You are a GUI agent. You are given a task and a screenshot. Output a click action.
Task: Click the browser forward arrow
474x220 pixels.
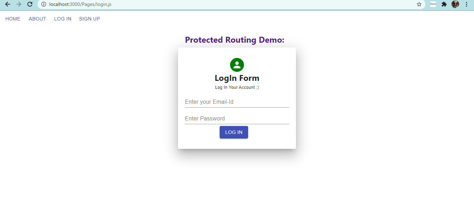(18, 4)
